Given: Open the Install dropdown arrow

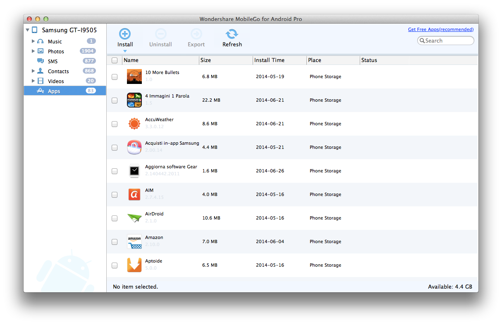Looking at the screenshot, I should [125, 51].
